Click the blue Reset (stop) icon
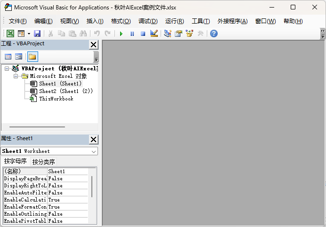The image size is (326, 227). click(x=143, y=34)
